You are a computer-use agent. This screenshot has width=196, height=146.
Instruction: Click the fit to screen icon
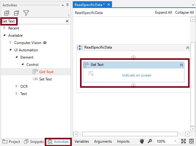click(184, 141)
